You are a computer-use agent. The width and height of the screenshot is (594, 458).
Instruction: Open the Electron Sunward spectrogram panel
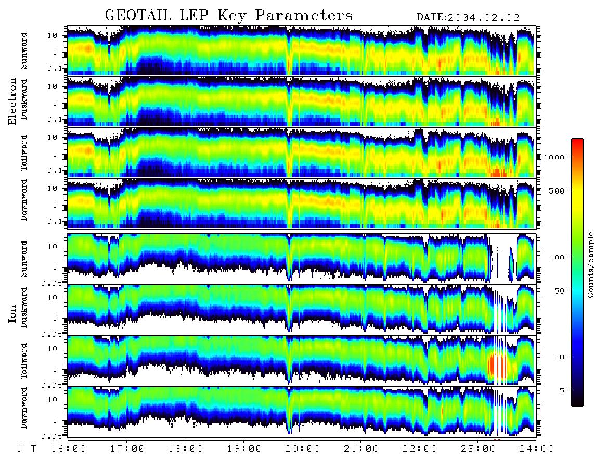tap(301, 50)
